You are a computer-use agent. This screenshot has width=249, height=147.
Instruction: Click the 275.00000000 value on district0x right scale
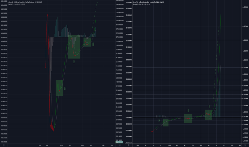click(x=120, y=37)
